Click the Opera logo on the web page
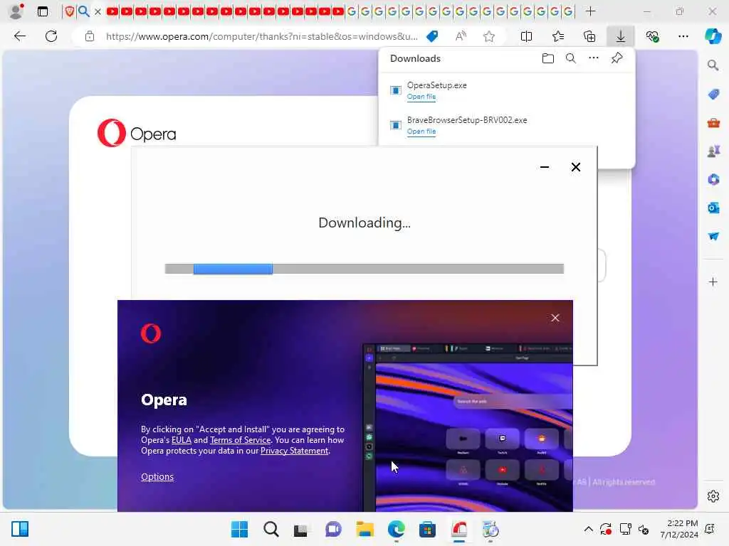The height and width of the screenshot is (546, 729). pos(137,133)
